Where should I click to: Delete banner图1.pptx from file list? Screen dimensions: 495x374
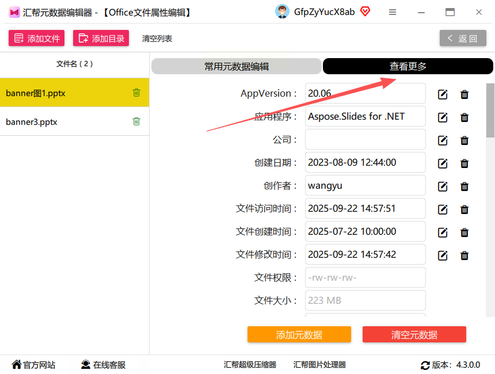click(136, 93)
